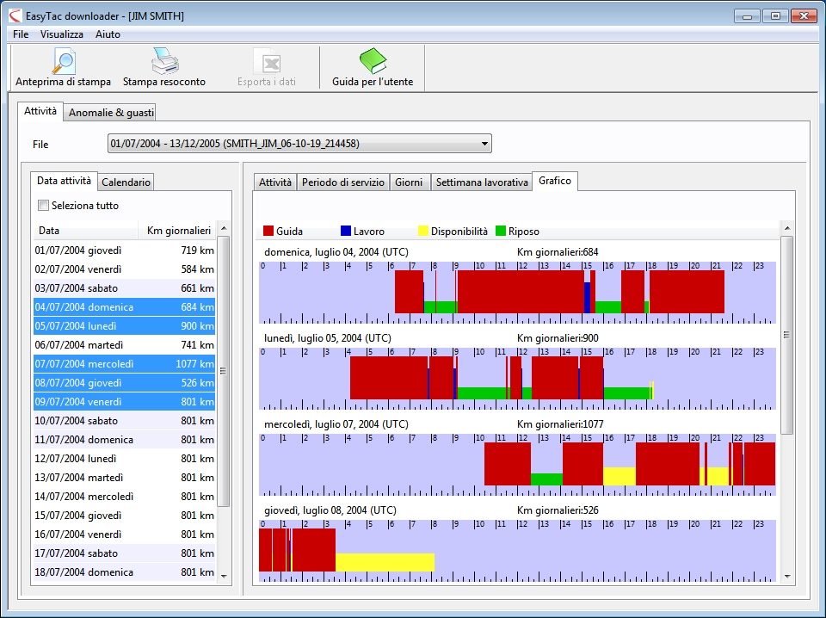Enable the Seleziona tutto checkbox
The image size is (826, 618).
point(43,206)
